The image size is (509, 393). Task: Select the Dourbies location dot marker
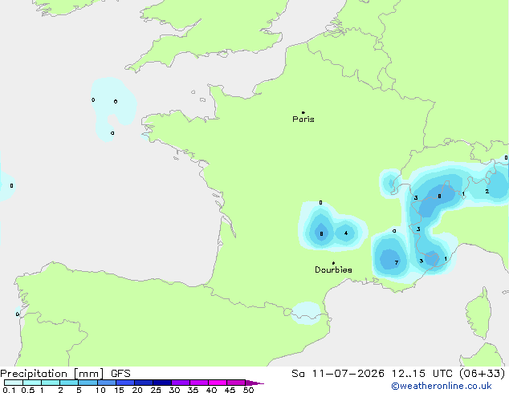pyautogui.click(x=333, y=263)
